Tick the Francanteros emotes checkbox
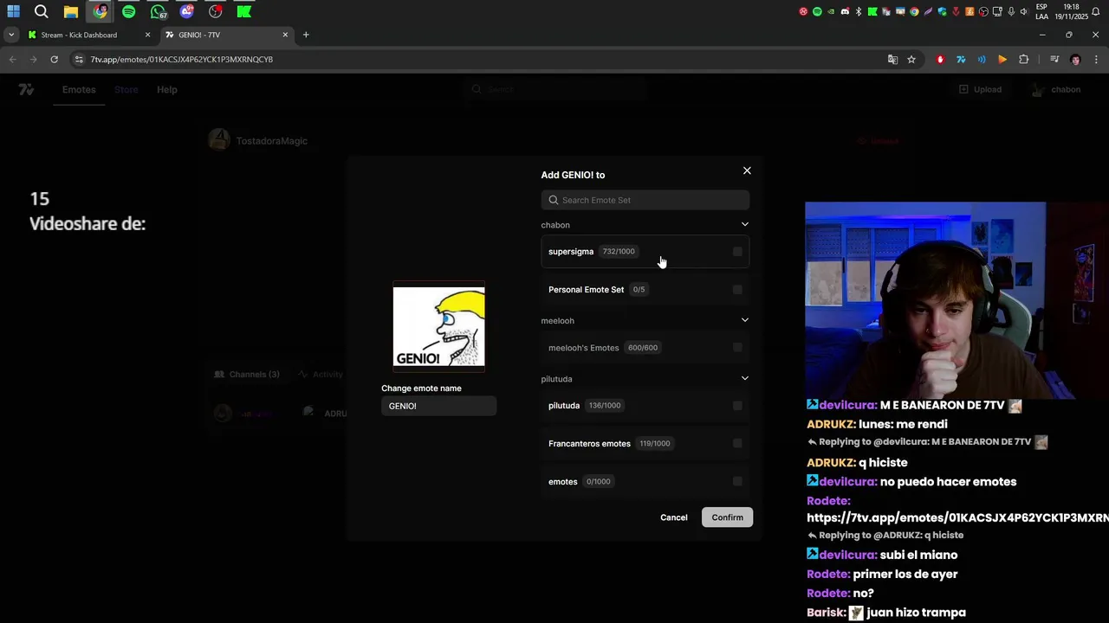This screenshot has height=623, width=1109. click(x=737, y=444)
